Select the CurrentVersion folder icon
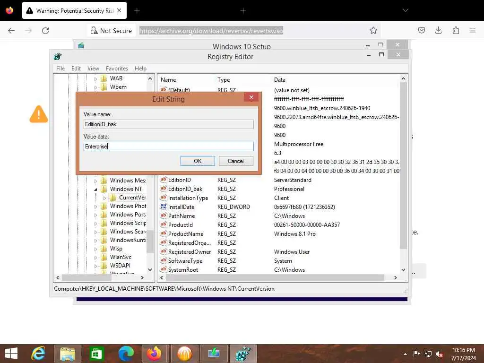Image resolution: width=484 pixels, height=363 pixels. (113, 198)
